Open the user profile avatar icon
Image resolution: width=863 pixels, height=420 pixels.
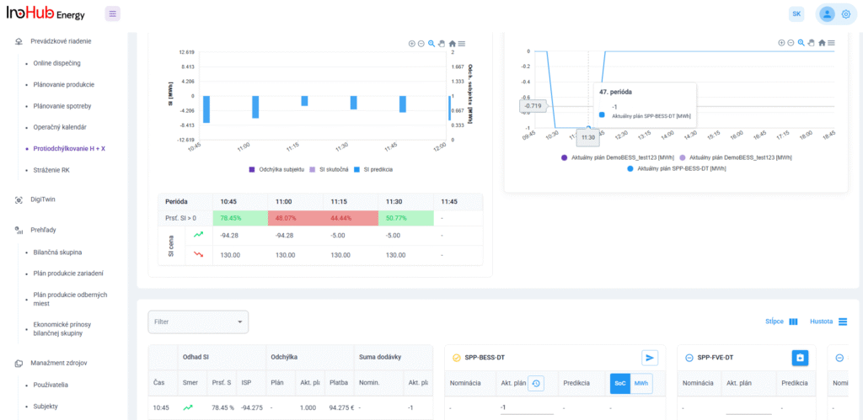click(x=827, y=13)
